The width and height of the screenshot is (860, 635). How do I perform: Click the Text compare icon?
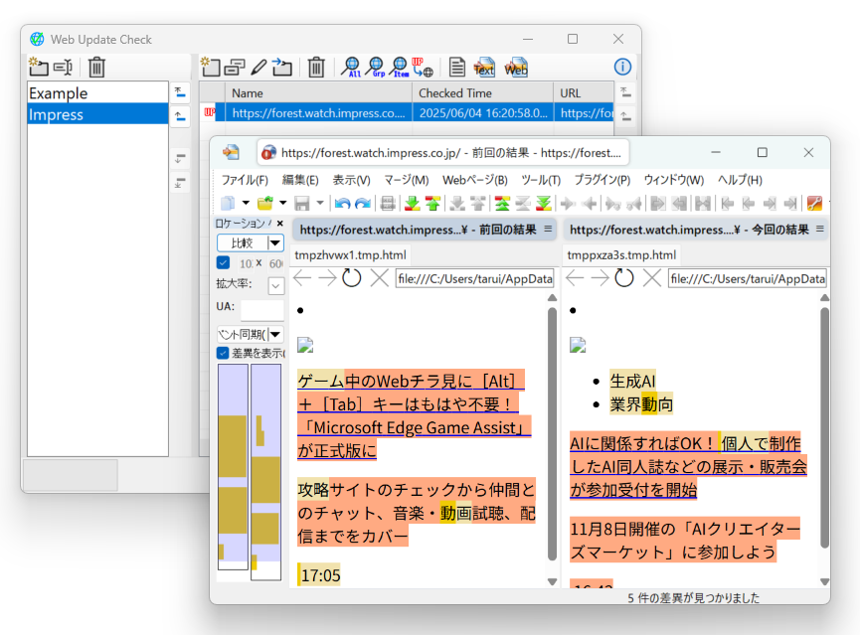tap(484, 67)
